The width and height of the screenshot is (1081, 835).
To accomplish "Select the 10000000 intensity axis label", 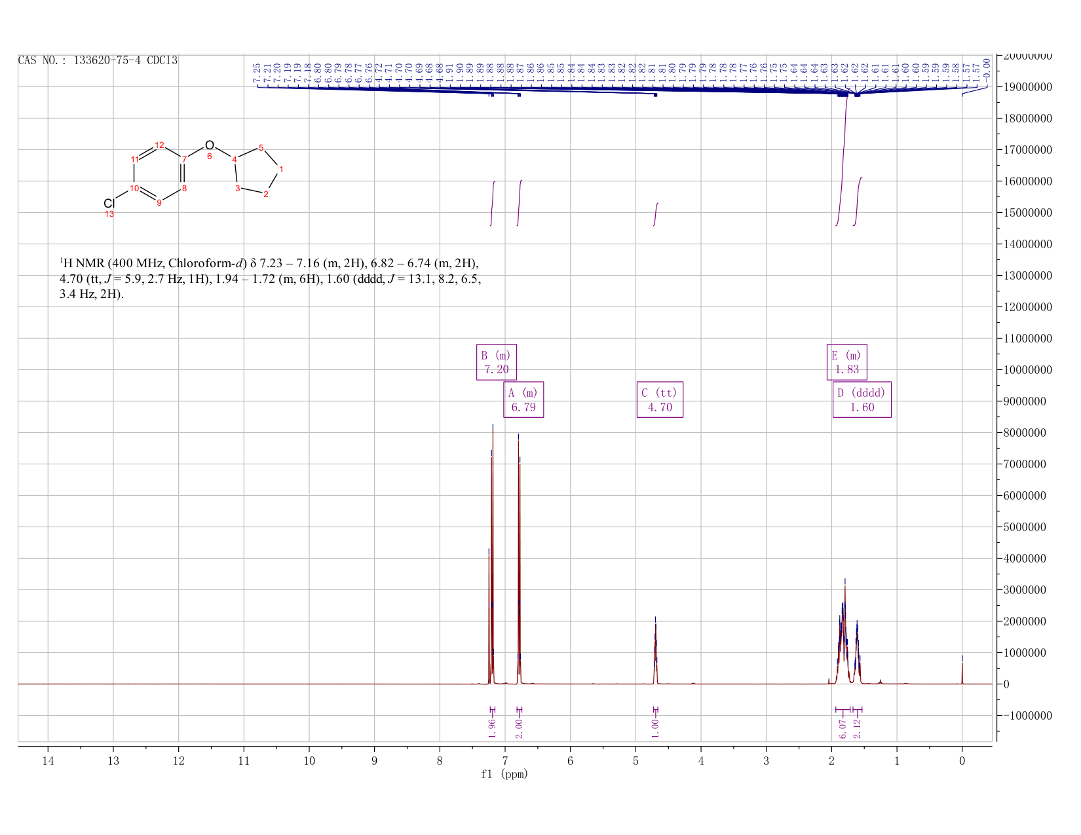I will tap(1027, 370).
